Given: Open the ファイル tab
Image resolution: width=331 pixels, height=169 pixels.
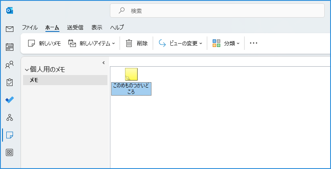Looking at the screenshot, I should 30,27.
